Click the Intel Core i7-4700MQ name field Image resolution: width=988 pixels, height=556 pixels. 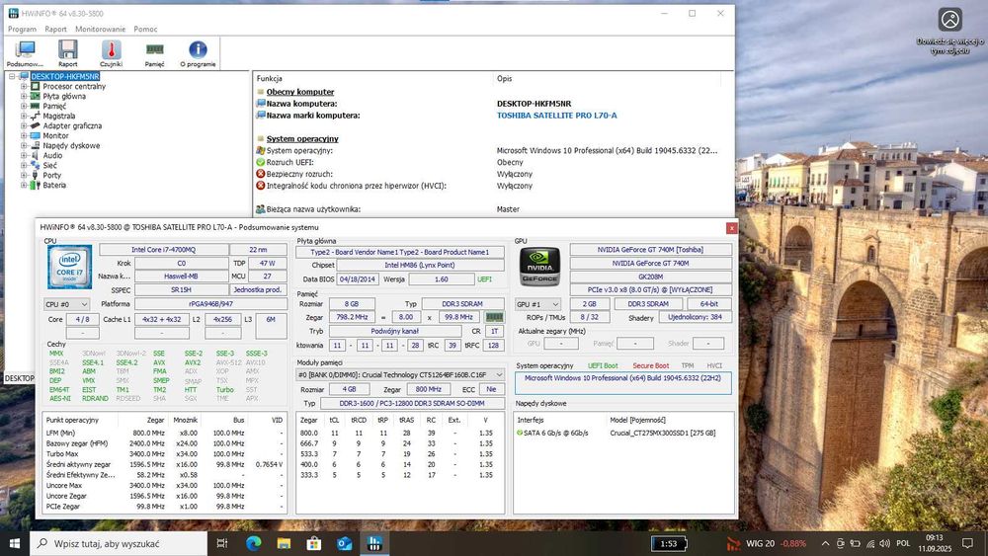[x=163, y=249]
